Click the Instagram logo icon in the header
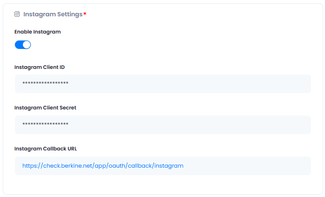The width and height of the screenshot is (325, 197). (17, 14)
